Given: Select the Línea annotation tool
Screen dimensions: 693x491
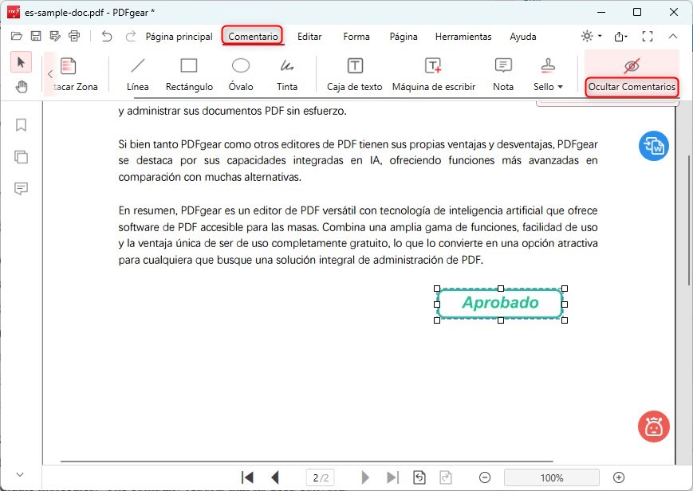Looking at the screenshot, I should (137, 73).
